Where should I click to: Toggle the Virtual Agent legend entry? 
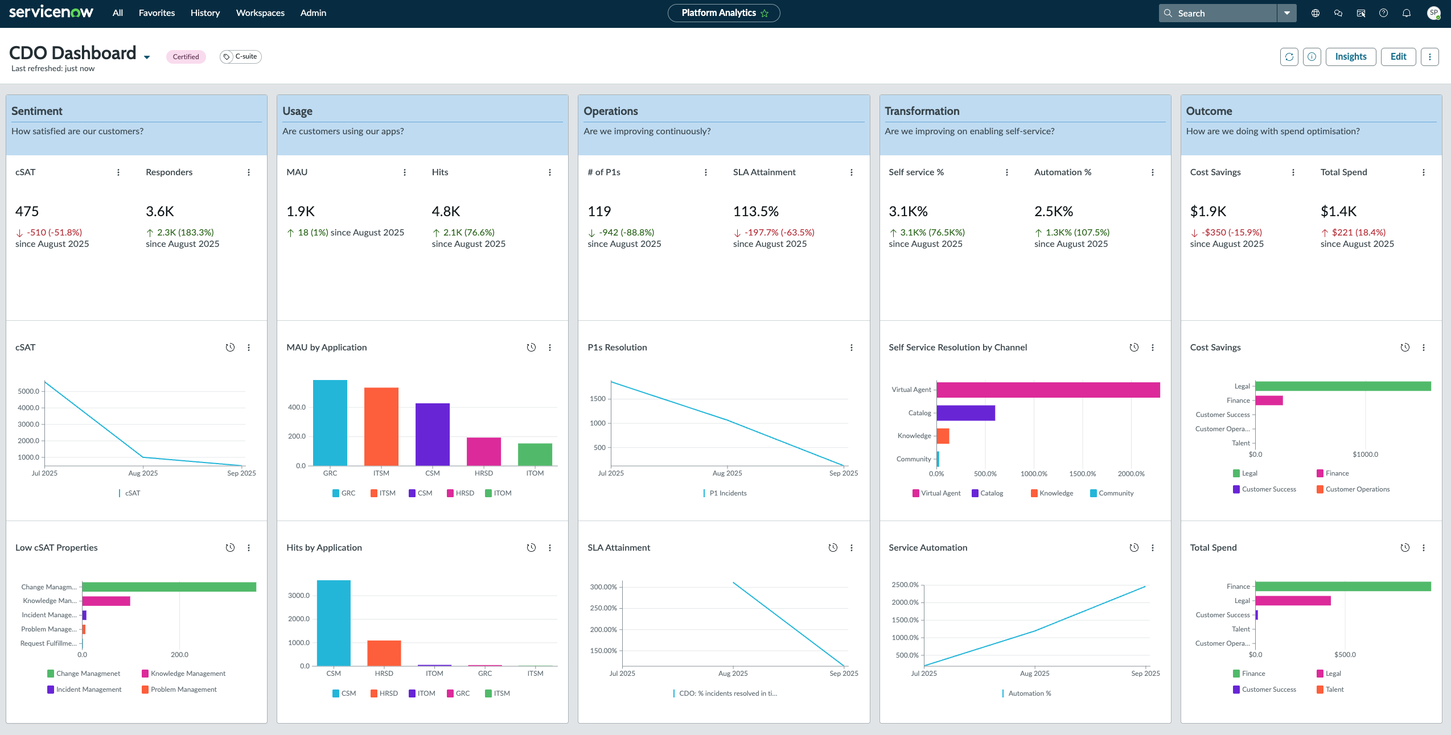[936, 493]
